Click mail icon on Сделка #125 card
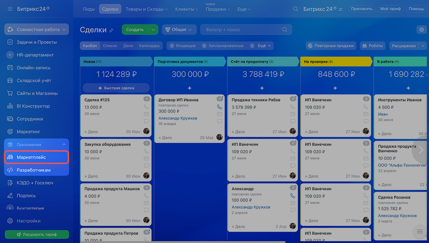Screen dimensions: 429x243 (x=146, y=114)
